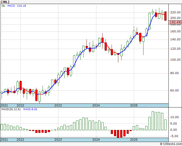This screenshot has width=182, height=146.
Task: Open the 12Stocks.com copyright link
Action: pos(171,144)
